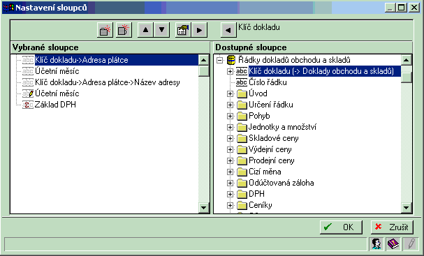Cancel with the Zrušit button
Screen dimensions: 424x256
pos(392,227)
